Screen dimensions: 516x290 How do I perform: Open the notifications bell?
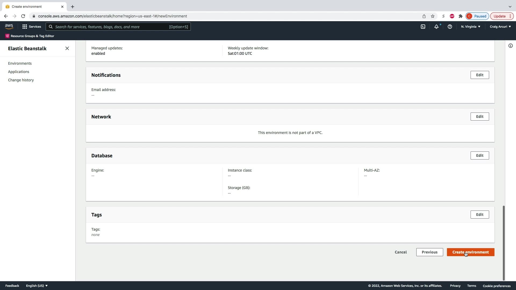click(x=436, y=27)
